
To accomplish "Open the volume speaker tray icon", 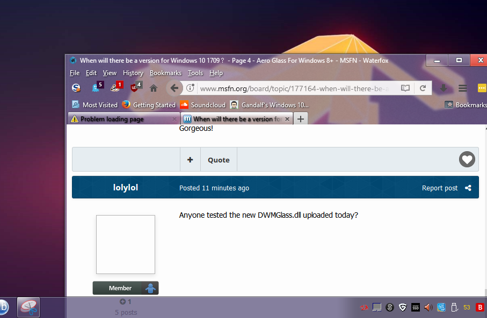I will click(x=428, y=307).
